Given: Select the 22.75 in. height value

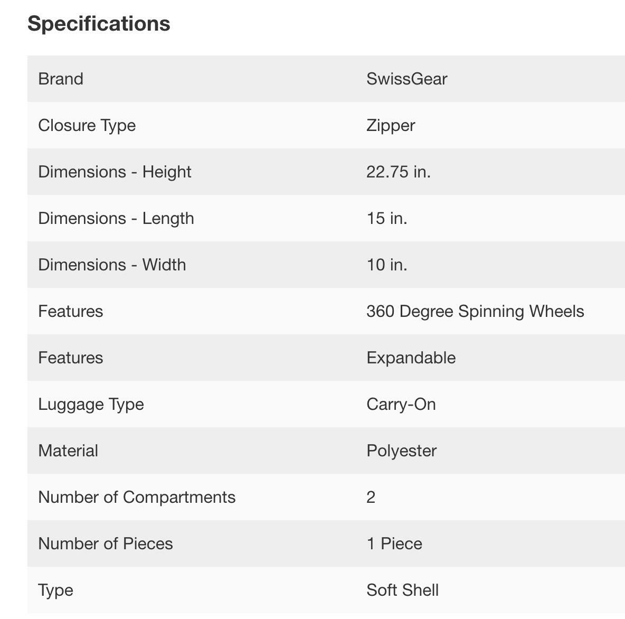Looking at the screenshot, I should 399,172.
